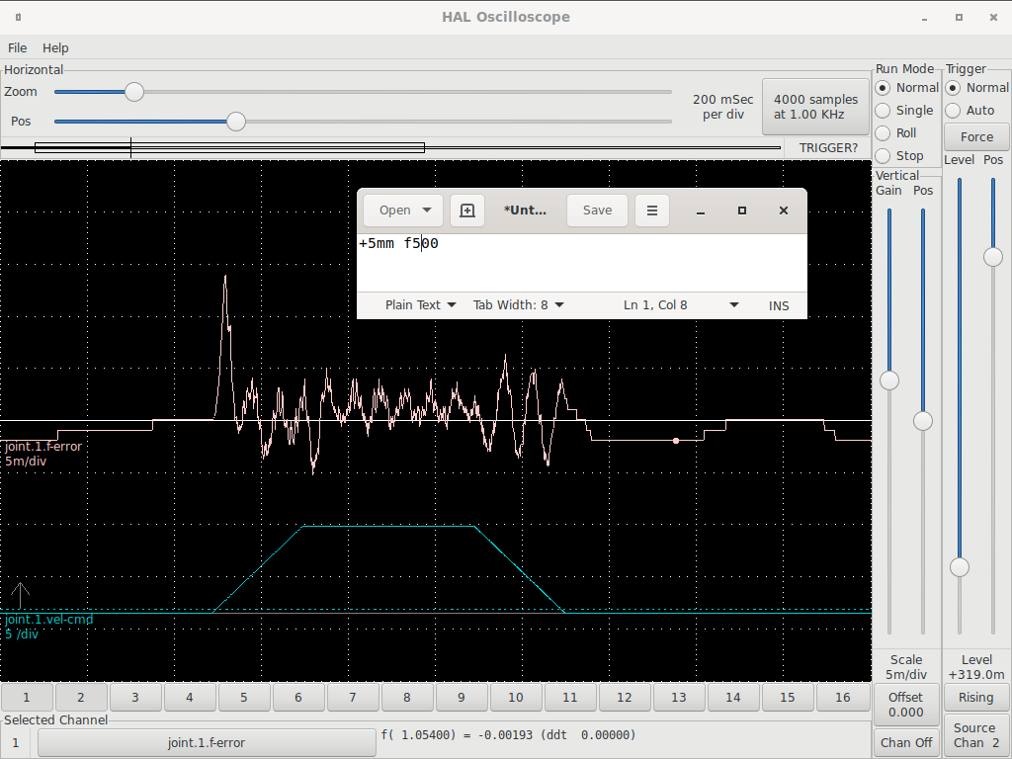Click the vertical Gain slider handle
The height and width of the screenshot is (759, 1012).
[889, 380]
